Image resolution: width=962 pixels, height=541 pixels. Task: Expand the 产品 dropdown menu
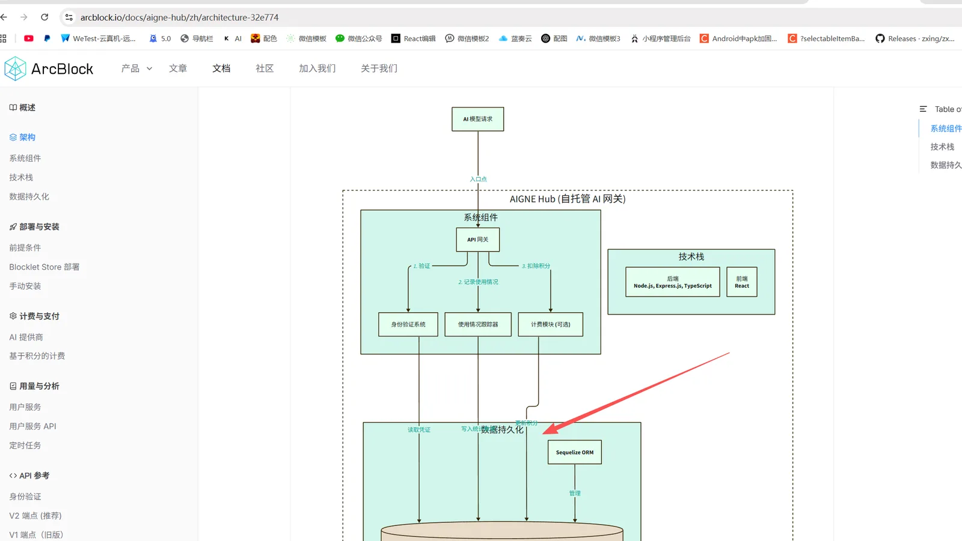click(x=136, y=68)
